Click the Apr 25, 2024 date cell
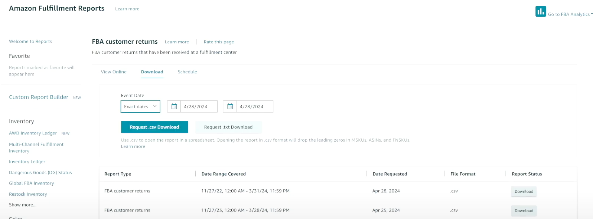593x219 pixels. pos(386,210)
